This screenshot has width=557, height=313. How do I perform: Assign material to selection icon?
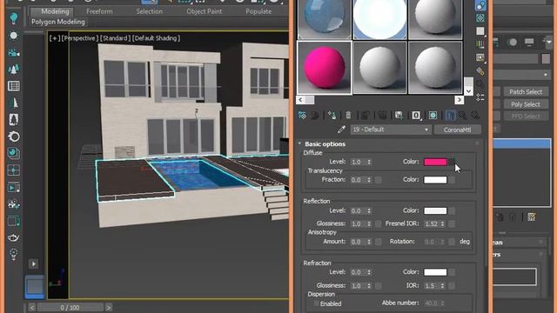tap(332, 116)
